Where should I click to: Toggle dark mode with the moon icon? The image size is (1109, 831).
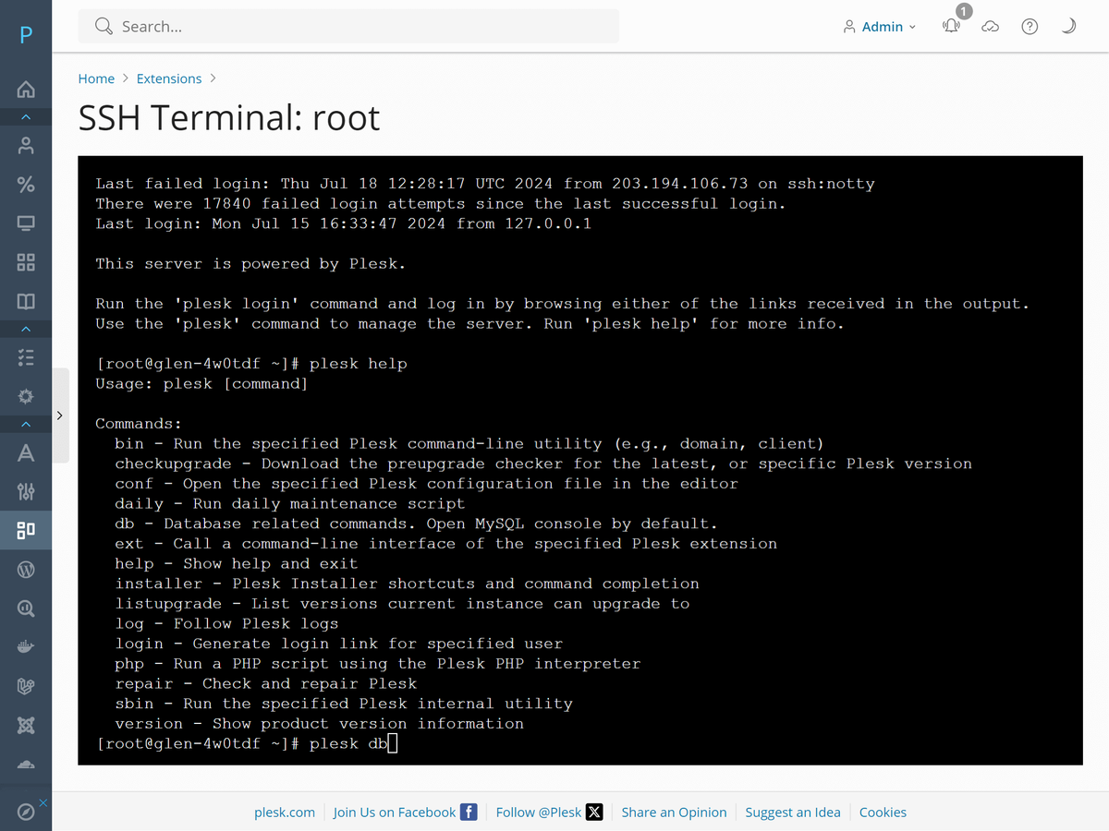(1068, 27)
